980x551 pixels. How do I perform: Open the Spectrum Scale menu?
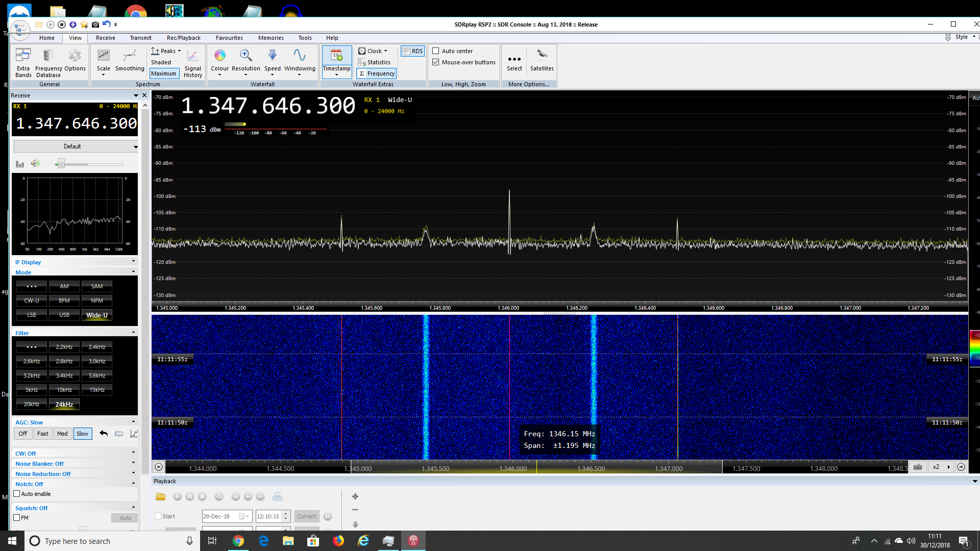click(x=104, y=63)
